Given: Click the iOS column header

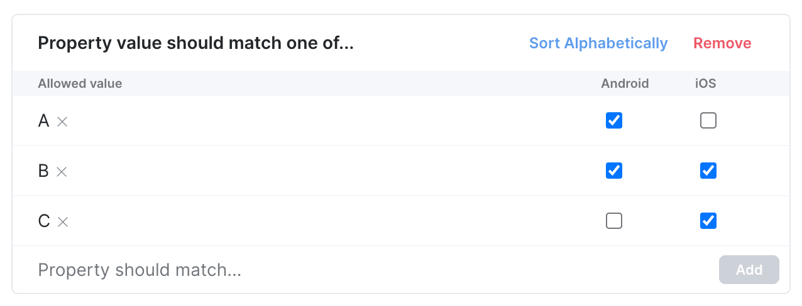Looking at the screenshot, I should 705,83.
